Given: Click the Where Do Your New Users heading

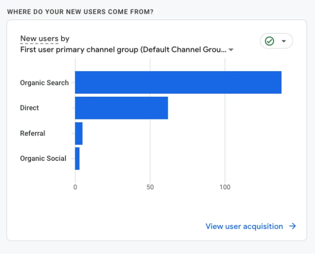Looking at the screenshot, I should pos(80,11).
